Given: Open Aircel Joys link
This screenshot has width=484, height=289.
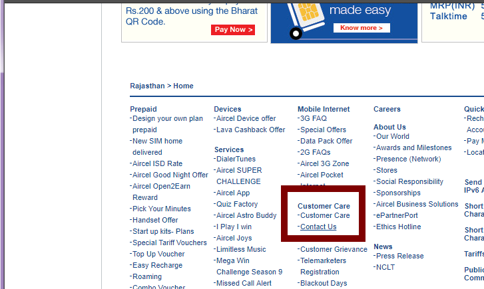Looking at the screenshot, I should click(x=234, y=238).
